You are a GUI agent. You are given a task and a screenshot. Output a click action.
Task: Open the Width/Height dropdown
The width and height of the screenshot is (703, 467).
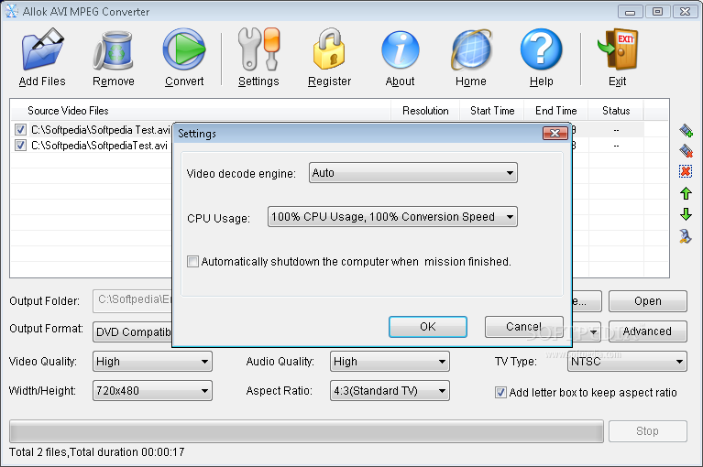coord(152,390)
